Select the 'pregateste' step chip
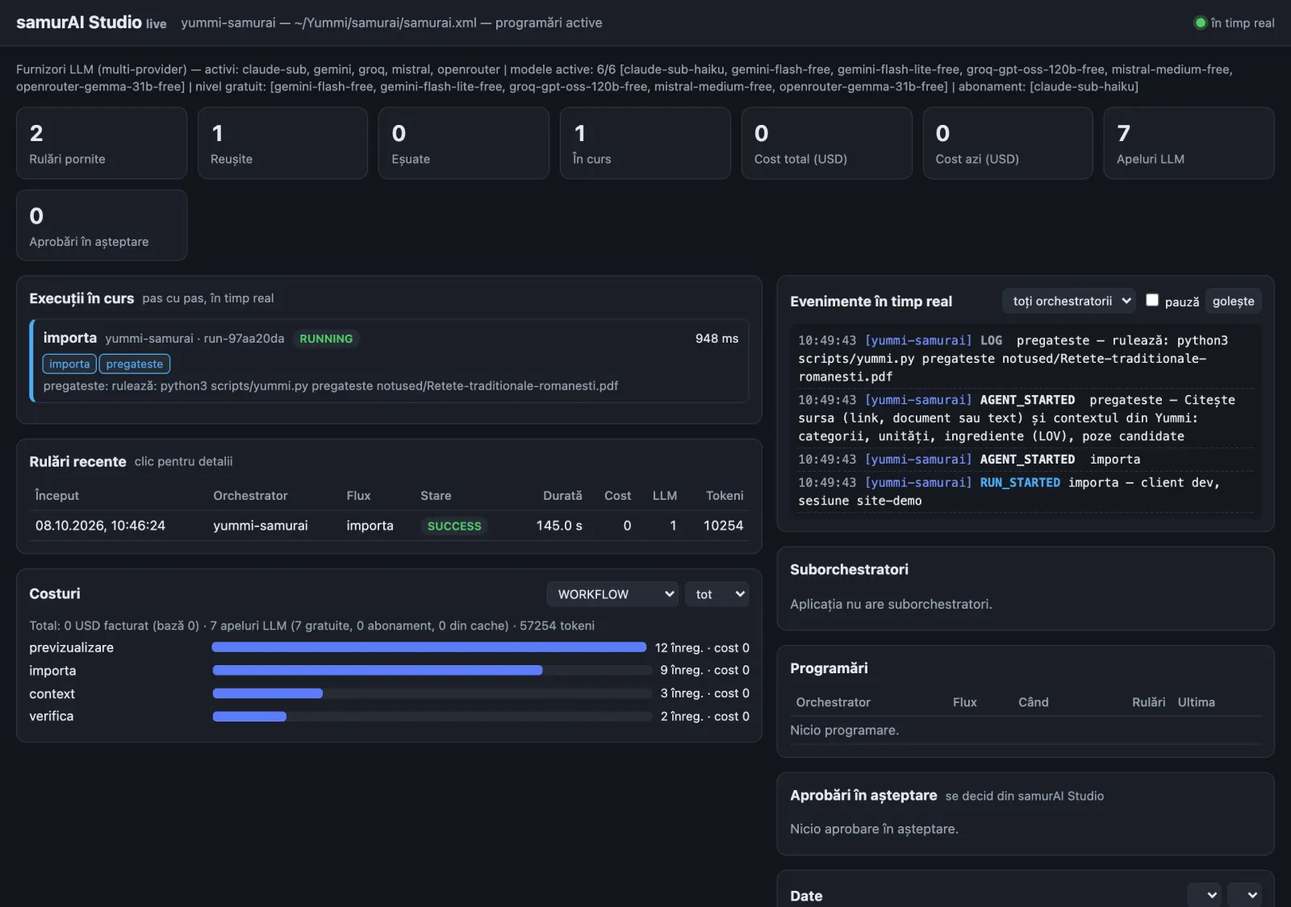Image resolution: width=1291 pixels, height=907 pixels. click(x=135, y=364)
